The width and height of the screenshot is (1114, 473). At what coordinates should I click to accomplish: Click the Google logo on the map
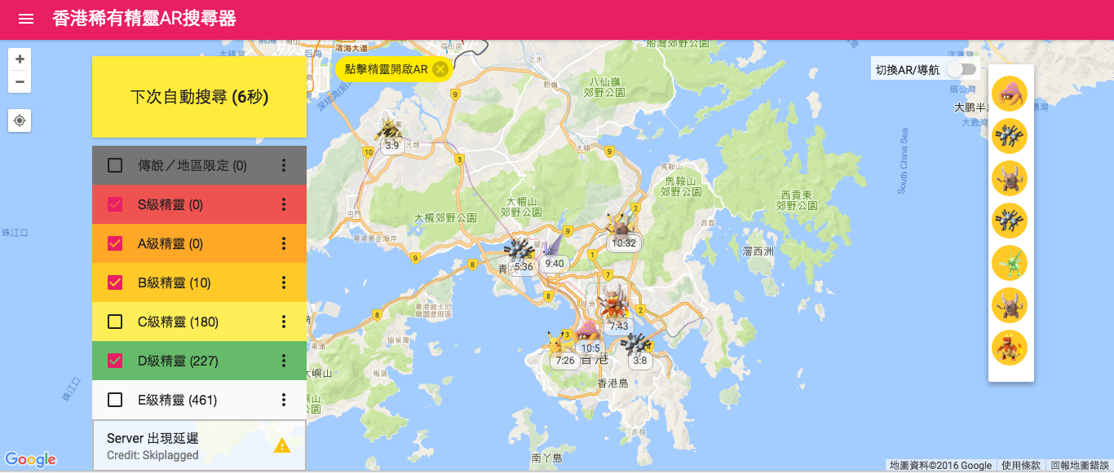click(30, 460)
